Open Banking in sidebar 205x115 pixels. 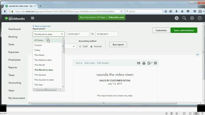pos(13,37)
